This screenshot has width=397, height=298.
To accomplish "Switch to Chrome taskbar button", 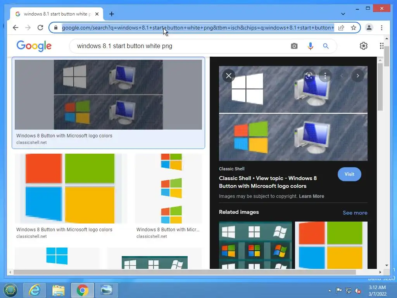I will [83, 290].
